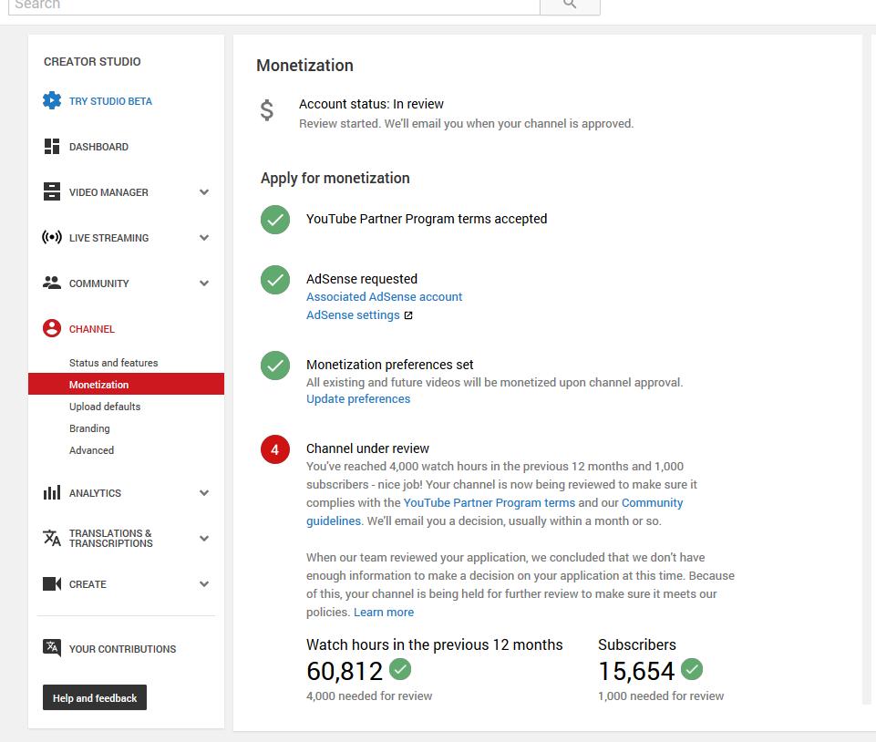Viewport: 876px width, 742px height.
Task: Click the Community people icon
Action: (x=52, y=283)
